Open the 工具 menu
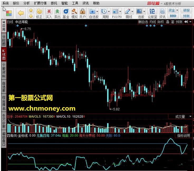 tap(75, 3)
